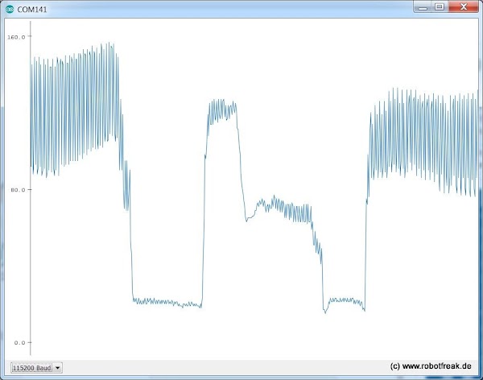Screen dimensions: 483x380
Task: Click the Arduino icon in title bar
Action: click(x=10, y=9)
